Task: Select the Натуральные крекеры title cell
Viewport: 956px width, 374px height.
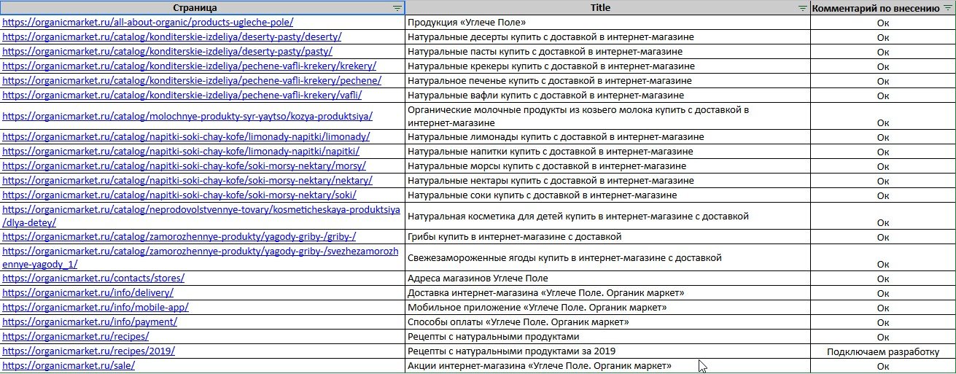Action: click(x=607, y=66)
